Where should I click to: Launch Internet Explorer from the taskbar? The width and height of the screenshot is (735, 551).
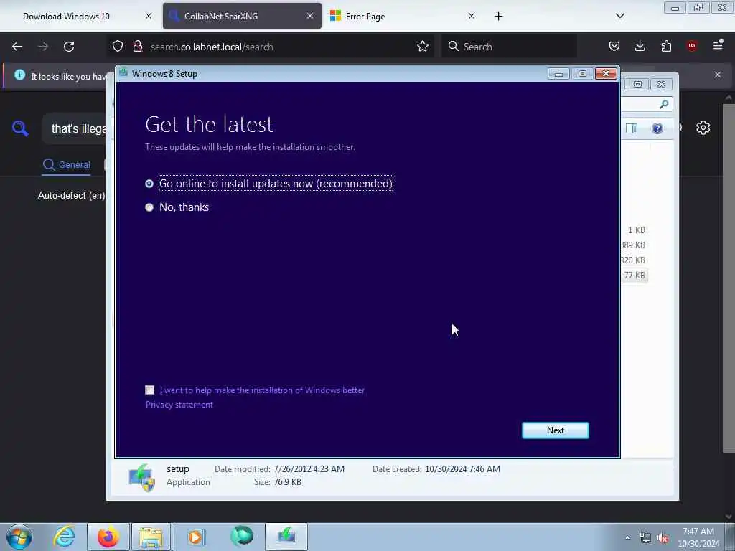click(64, 537)
